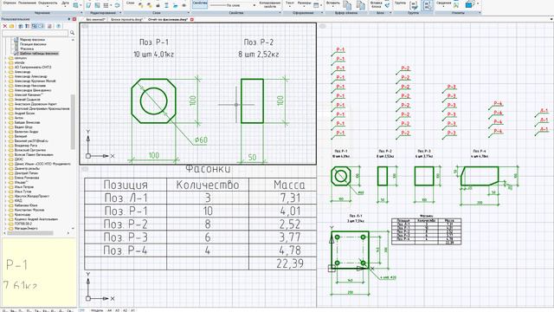Open the 'Андрей Босик' folder
This screenshot has height=312, width=554.
(24, 114)
